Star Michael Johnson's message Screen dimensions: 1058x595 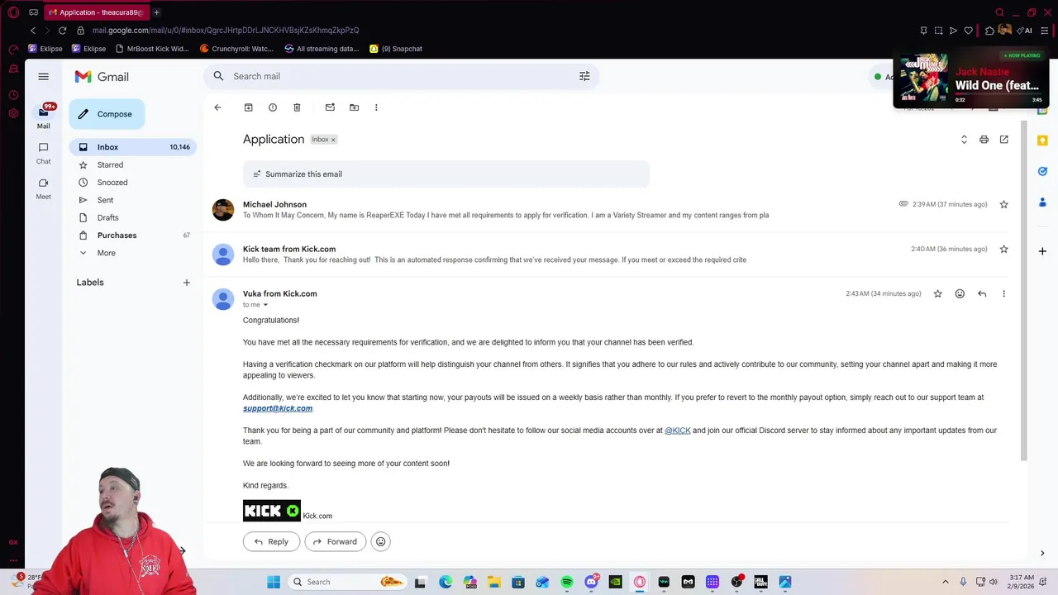tap(1003, 204)
